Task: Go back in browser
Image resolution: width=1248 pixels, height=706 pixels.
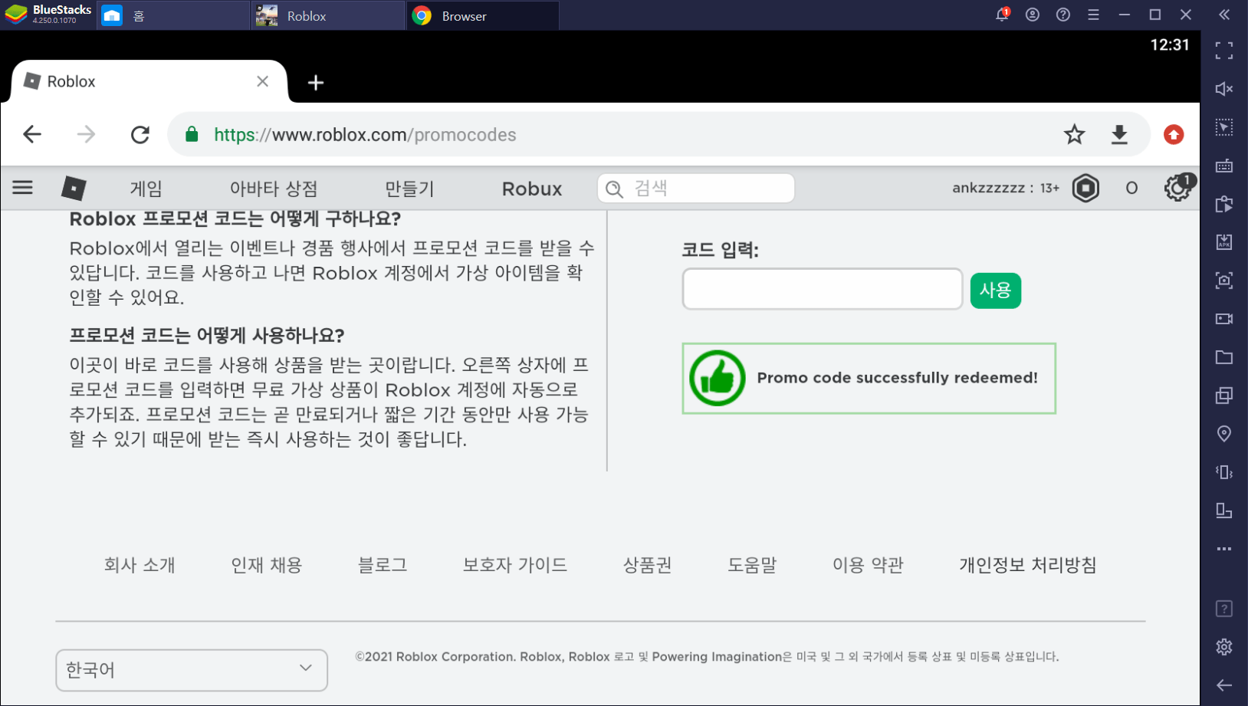Action: [x=32, y=135]
